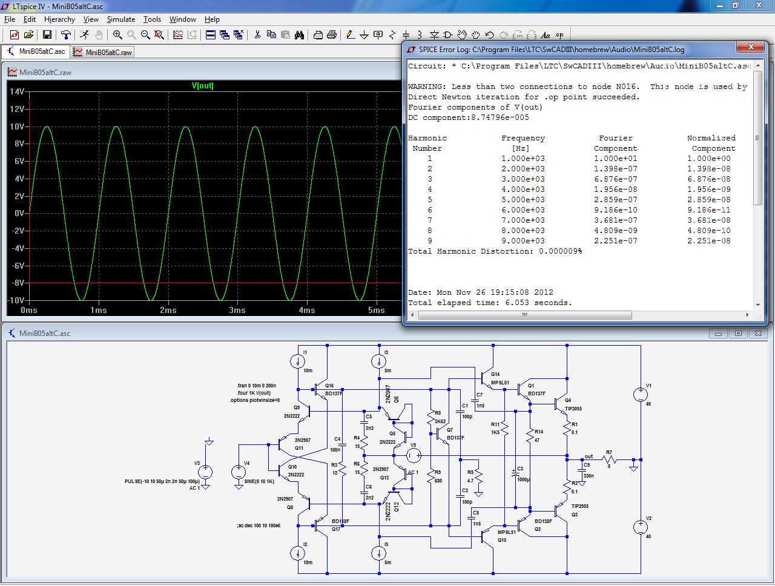Close the SPICE Error Log window

pos(751,47)
